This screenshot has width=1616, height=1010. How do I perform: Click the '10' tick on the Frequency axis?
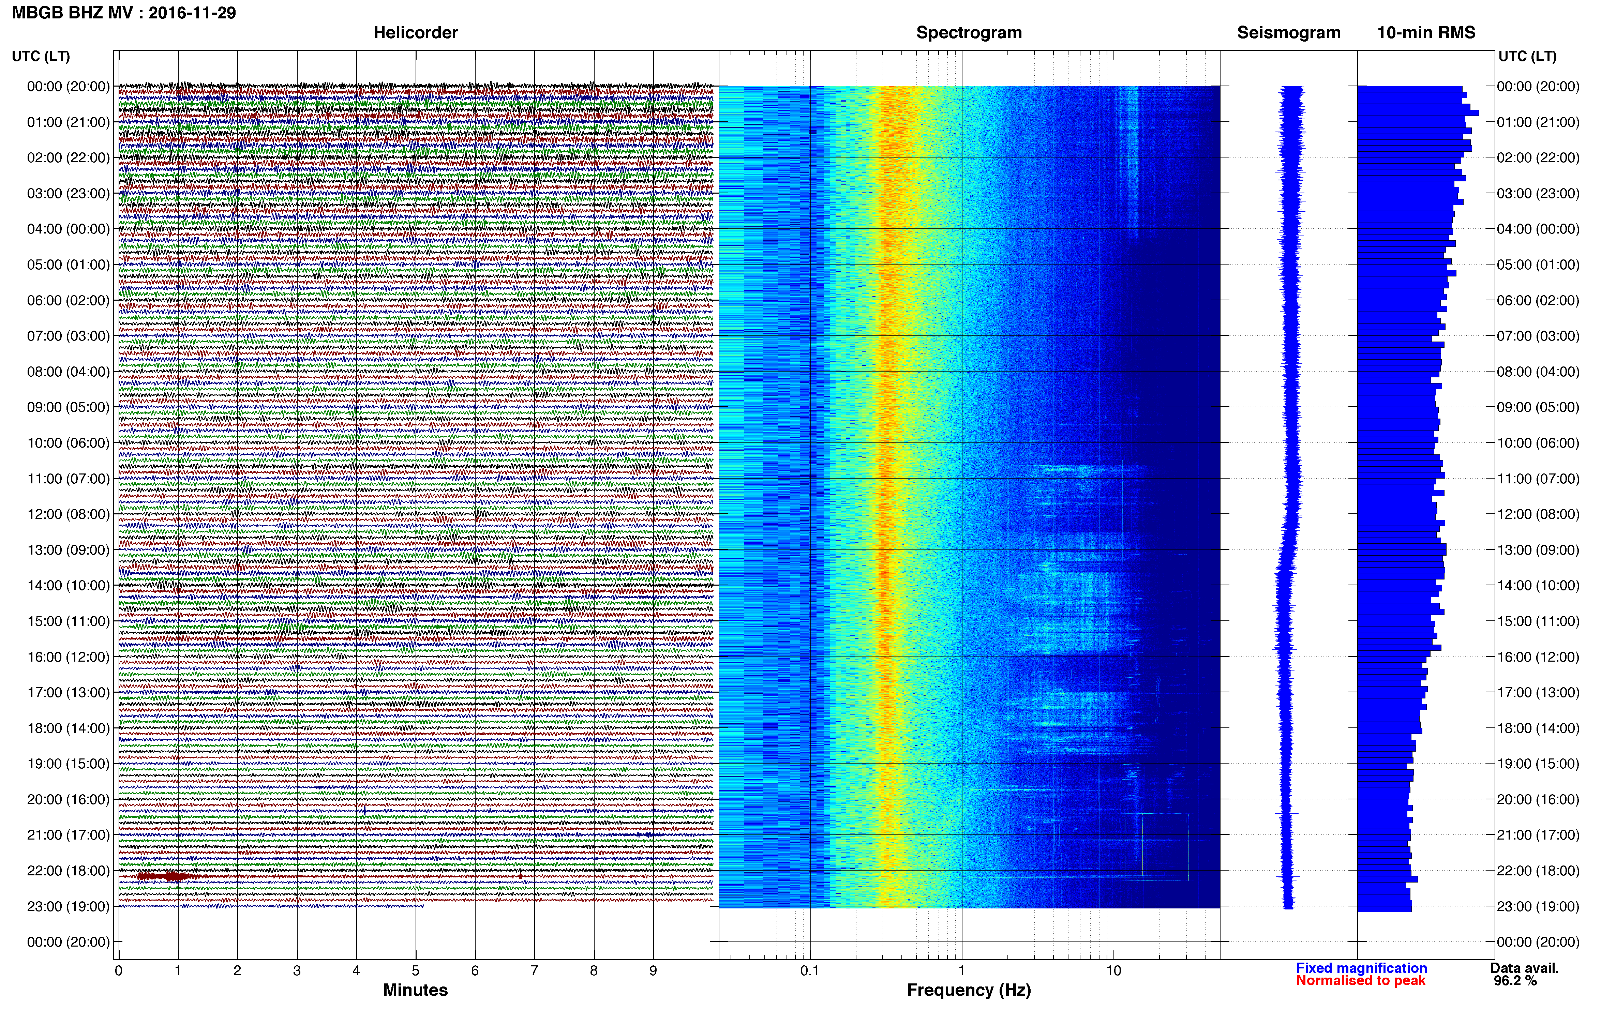[1113, 970]
